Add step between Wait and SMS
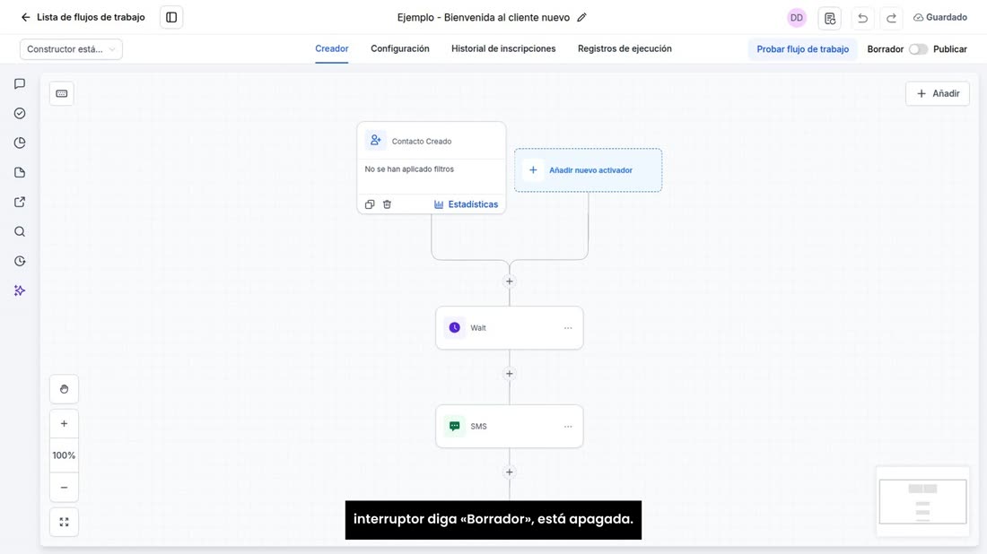 pos(510,374)
